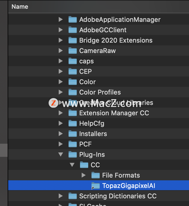The width and height of the screenshot is (189, 206).
Task: Click the PCF folder icon
Action: pos(73,144)
